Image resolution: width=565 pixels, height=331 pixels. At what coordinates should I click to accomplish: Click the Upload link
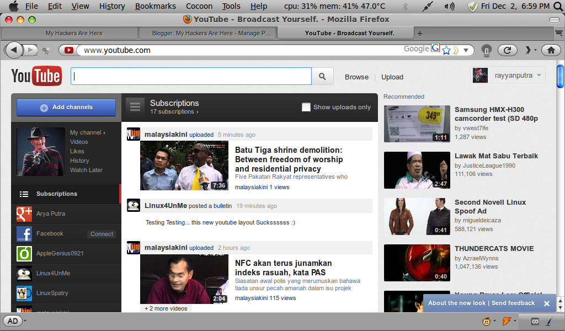pos(392,77)
